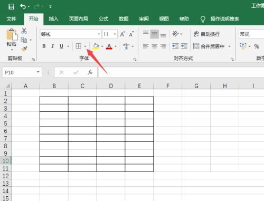Open the Undo history dropdown arrow

click(x=29, y=7)
